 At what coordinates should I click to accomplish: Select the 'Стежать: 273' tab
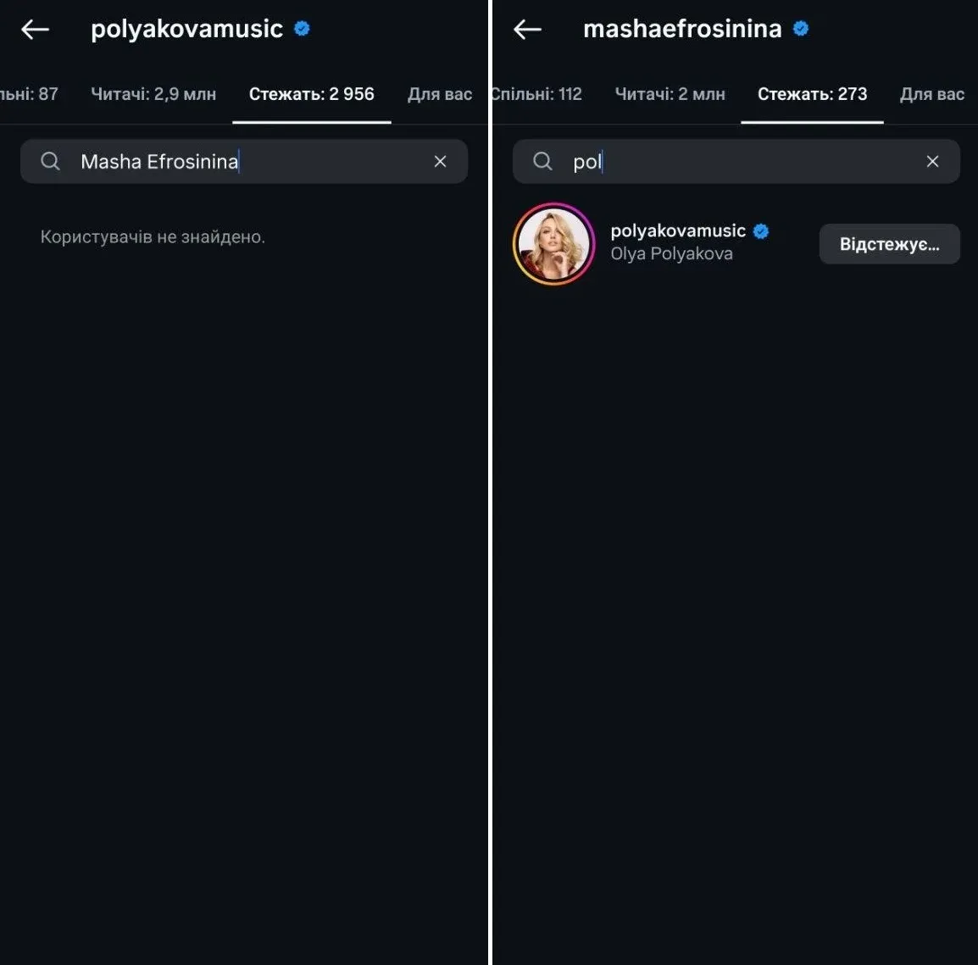pyautogui.click(x=812, y=94)
